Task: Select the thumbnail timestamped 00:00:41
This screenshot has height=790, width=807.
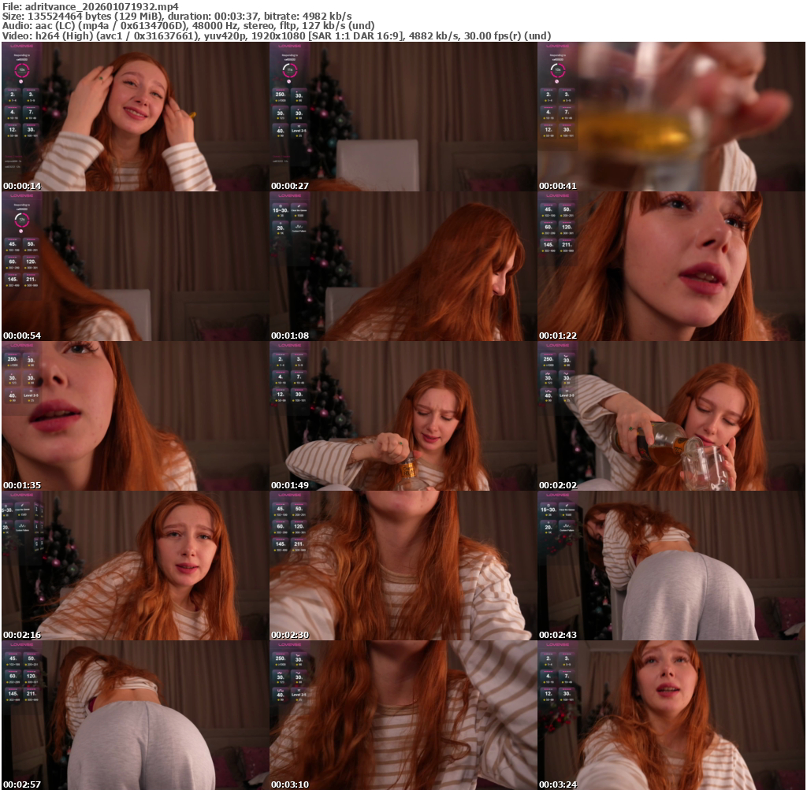Action: [x=671, y=117]
